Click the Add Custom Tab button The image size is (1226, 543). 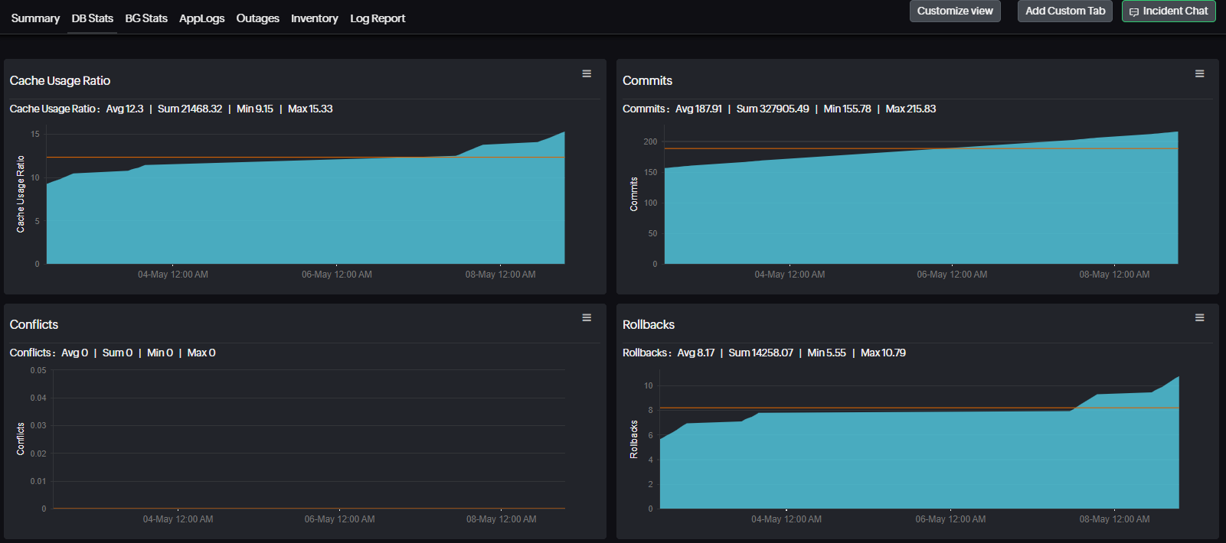1065,11
